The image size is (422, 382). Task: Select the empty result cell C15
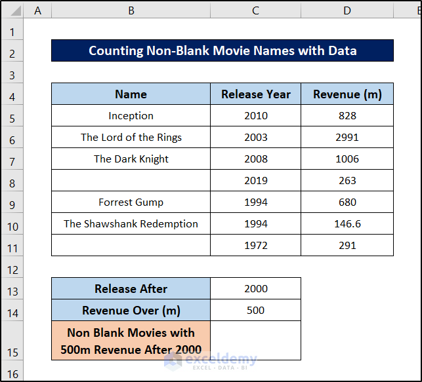(x=255, y=340)
